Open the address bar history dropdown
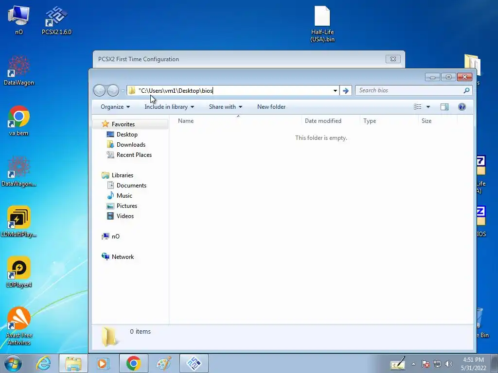Image resolution: width=498 pixels, height=373 pixels. 335,91
